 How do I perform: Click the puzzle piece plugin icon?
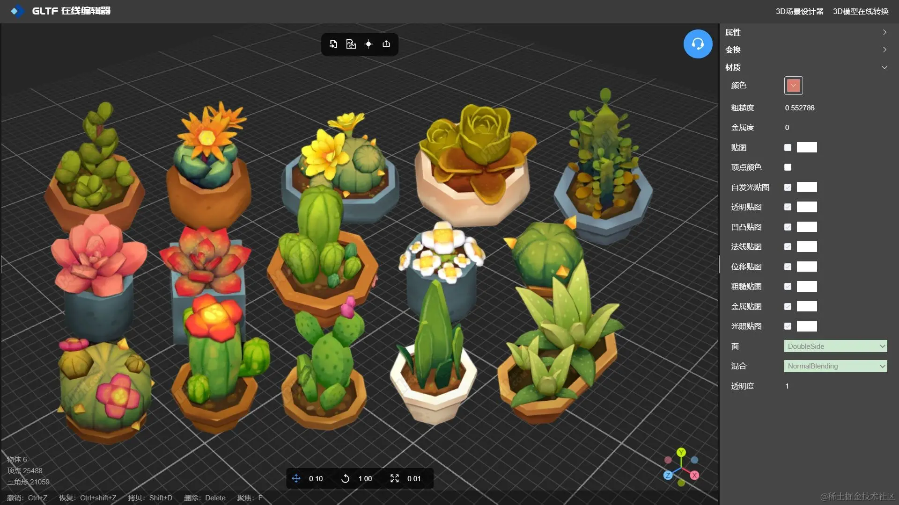coord(351,44)
